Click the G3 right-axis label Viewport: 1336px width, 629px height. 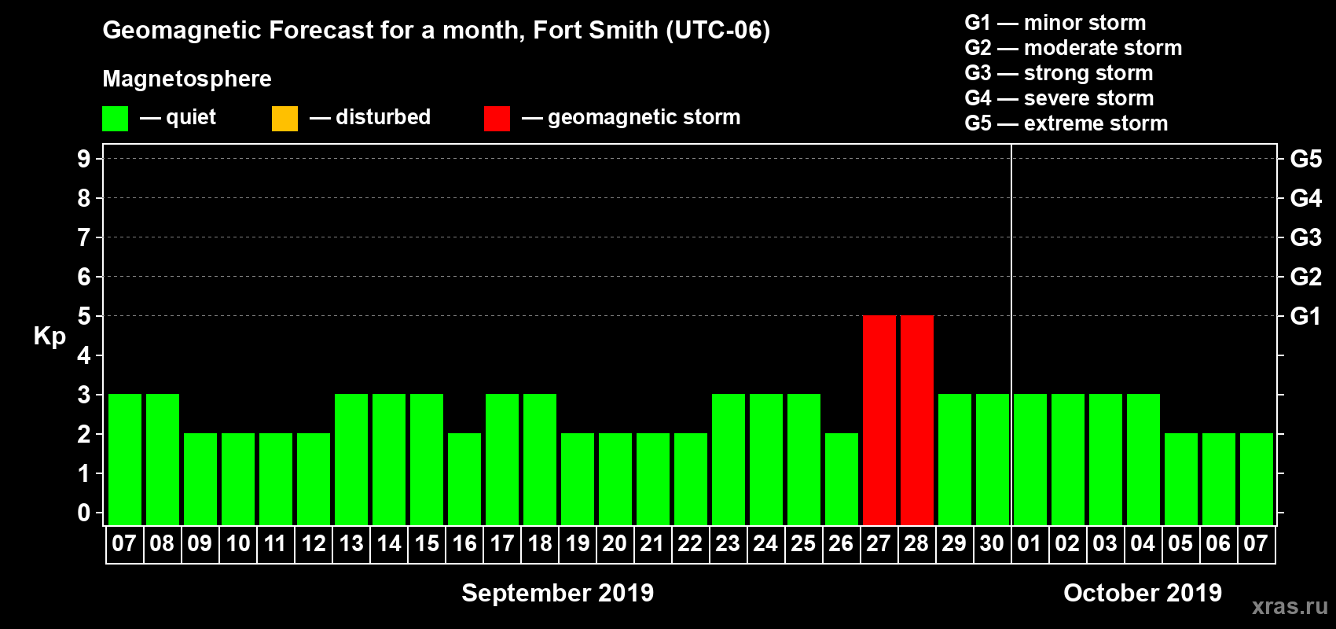point(1306,237)
